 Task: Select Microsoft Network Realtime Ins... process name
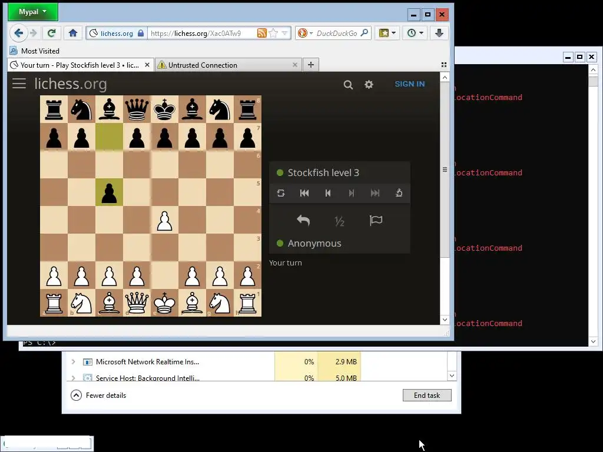pos(147,362)
